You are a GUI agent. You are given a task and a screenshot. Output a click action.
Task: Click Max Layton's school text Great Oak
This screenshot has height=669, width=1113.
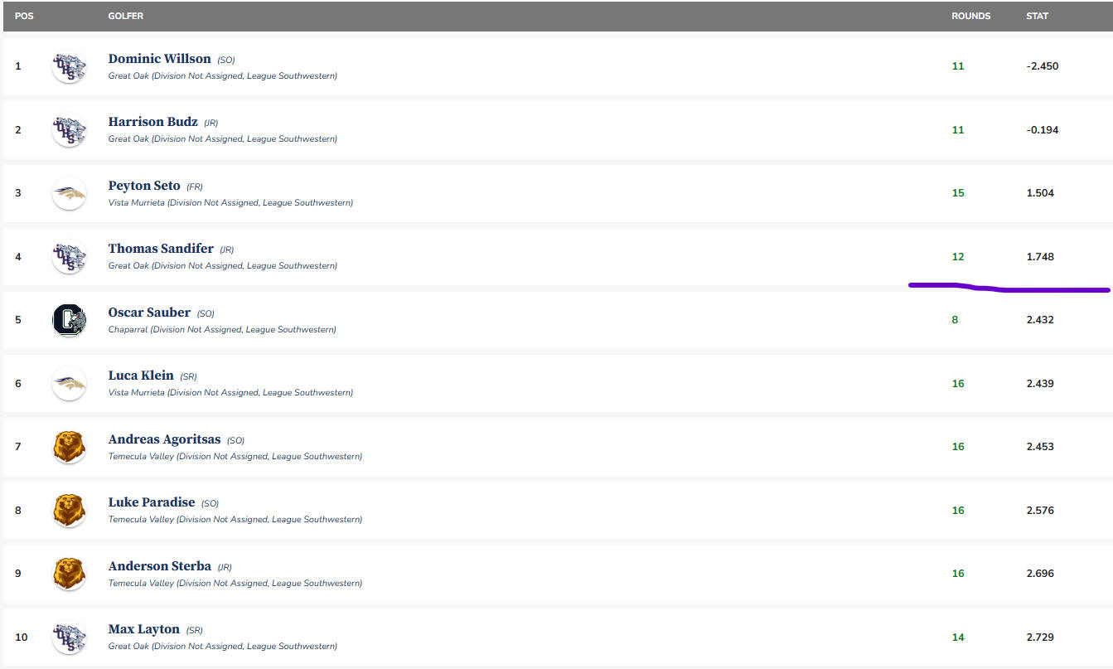pyautogui.click(x=128, y=647)
